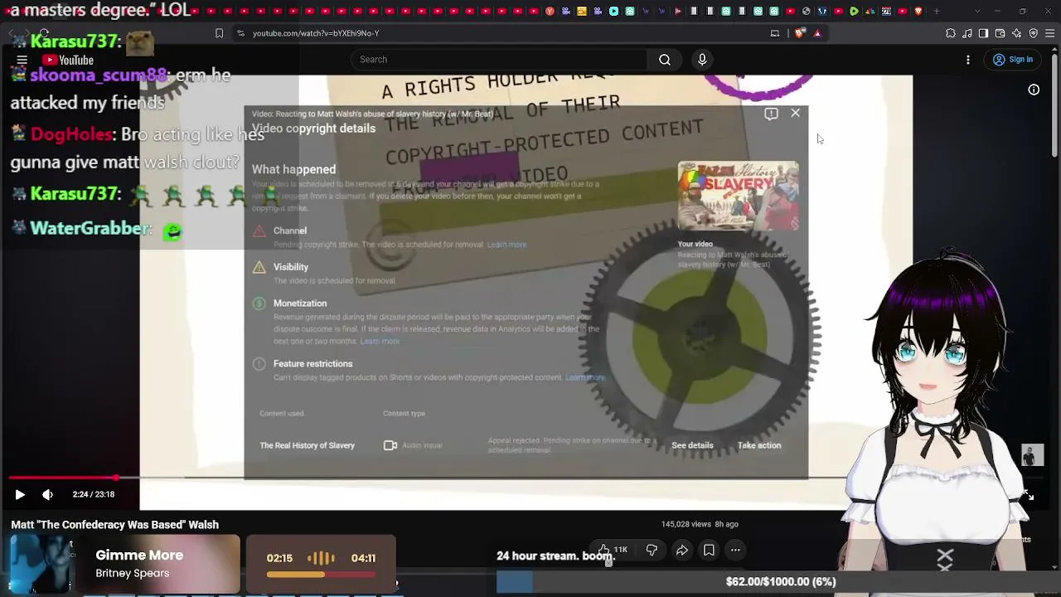Show video info card icon
The image size is (1061, 597).
pos(1034,90)
